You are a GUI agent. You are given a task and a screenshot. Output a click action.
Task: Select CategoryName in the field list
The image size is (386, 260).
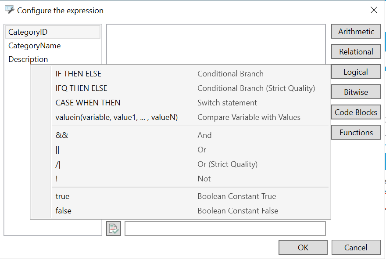point(35,46)
